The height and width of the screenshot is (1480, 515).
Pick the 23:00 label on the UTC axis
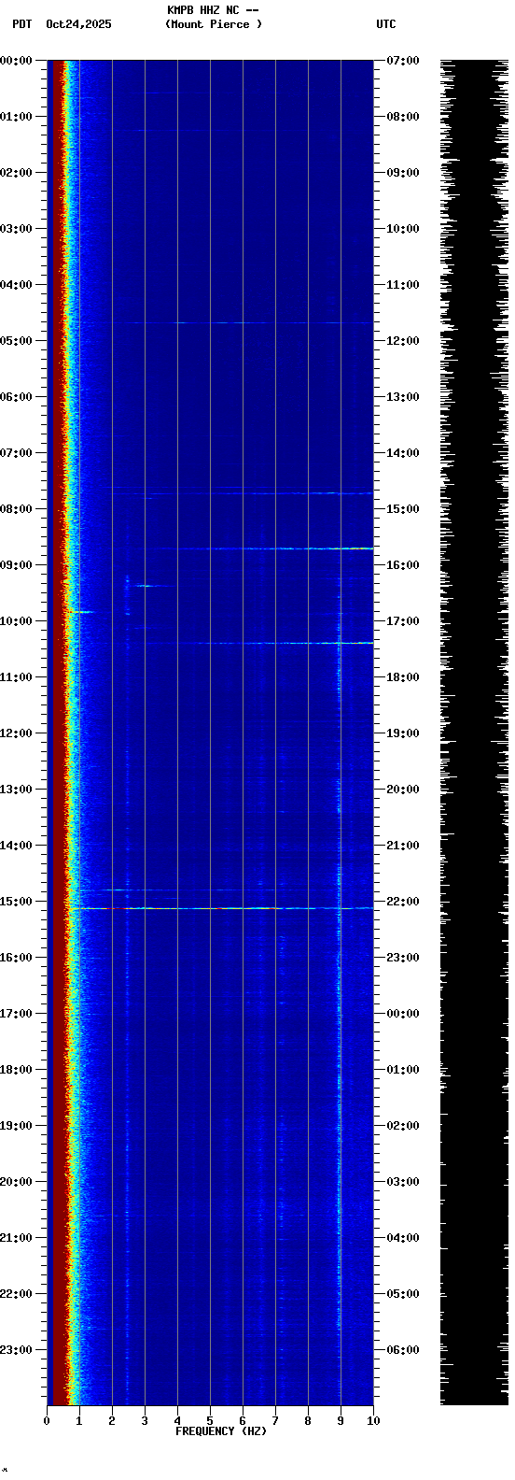403,958
